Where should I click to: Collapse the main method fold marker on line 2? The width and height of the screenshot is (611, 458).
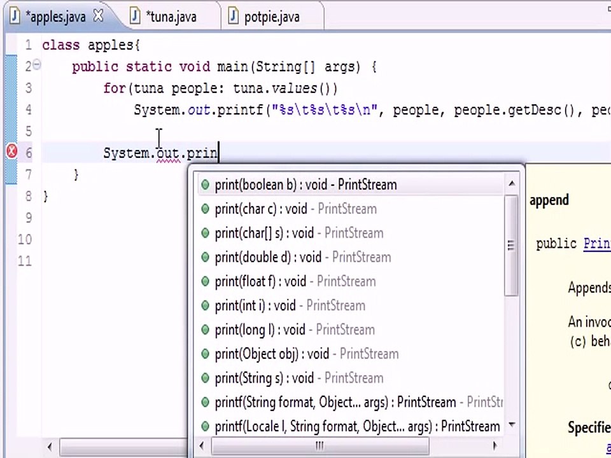tap(36, 64)
